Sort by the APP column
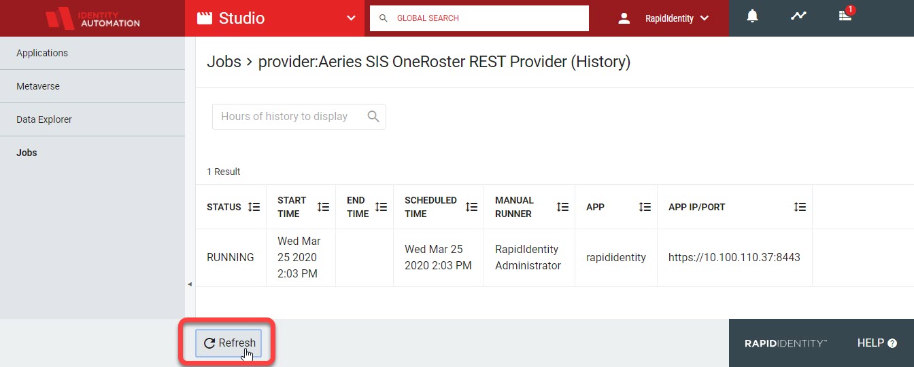Viewport: 914px width, 367px height. coord(645,207)
